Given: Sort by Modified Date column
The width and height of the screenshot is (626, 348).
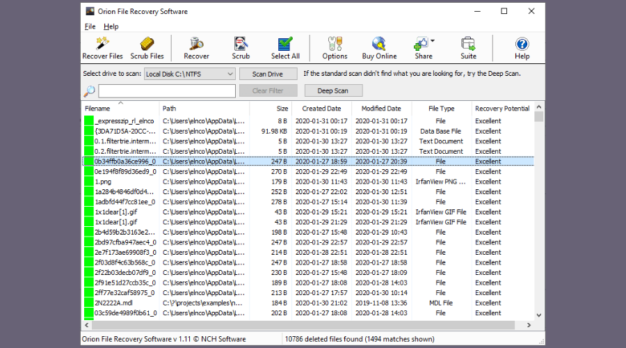Looking at the screenshot, I should (381, 109).
